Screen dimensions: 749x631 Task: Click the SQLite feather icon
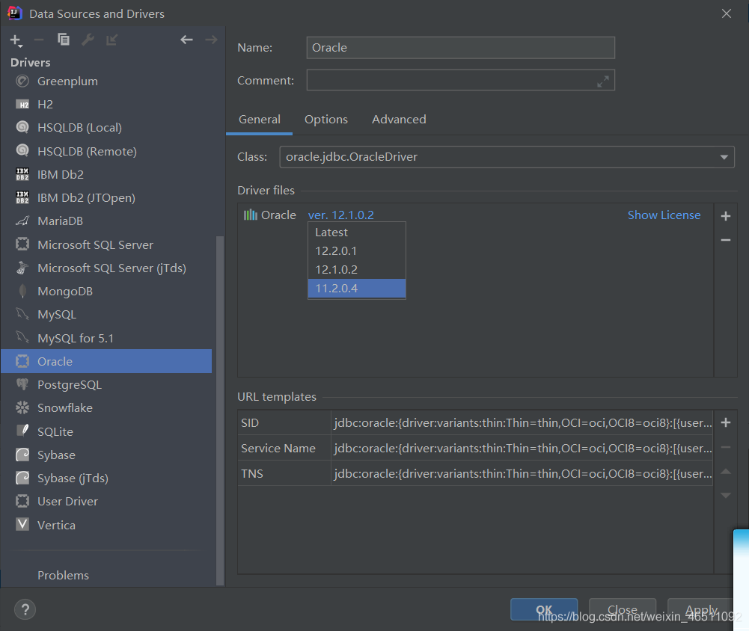click(22, 431)
